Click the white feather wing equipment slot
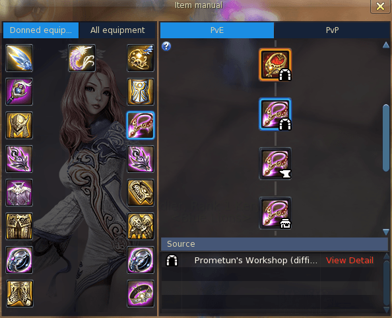Viewport: 392px width, 318px height. (82, 58)
